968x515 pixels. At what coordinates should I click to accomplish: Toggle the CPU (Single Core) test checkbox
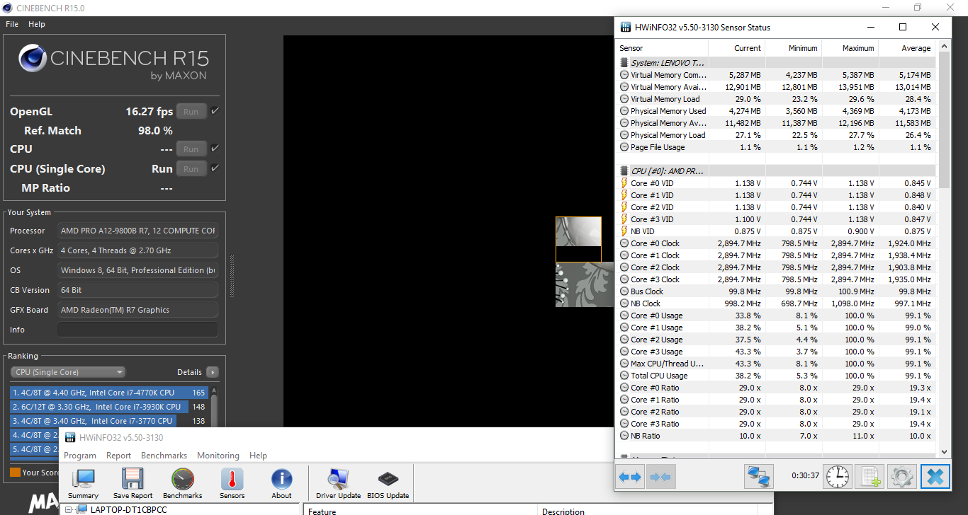point(215,168)
